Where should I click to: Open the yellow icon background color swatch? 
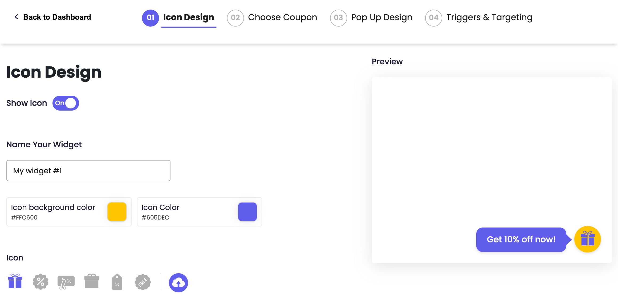117,212
